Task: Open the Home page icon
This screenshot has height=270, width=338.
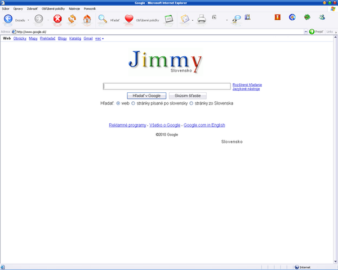Action: click(87, 19)
